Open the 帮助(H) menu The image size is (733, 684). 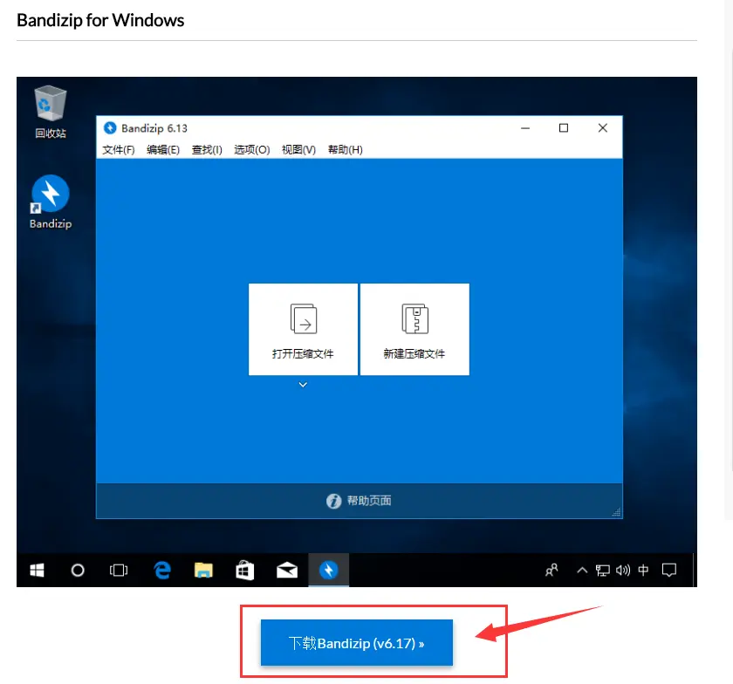[x=346, y=149]
